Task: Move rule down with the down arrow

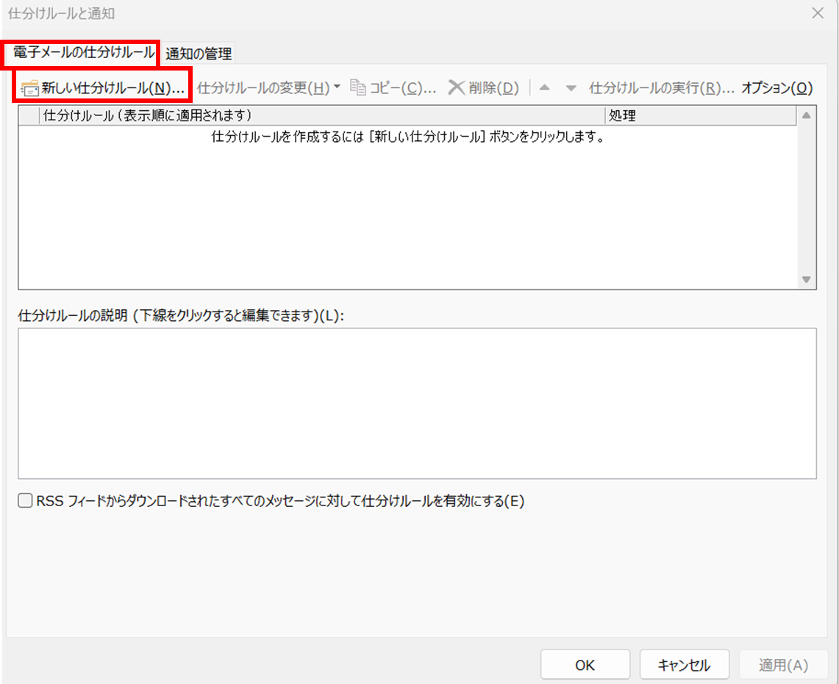Action: pos(571,88)
